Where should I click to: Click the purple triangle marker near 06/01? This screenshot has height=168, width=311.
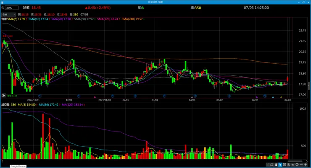click(x=257, y=97)
